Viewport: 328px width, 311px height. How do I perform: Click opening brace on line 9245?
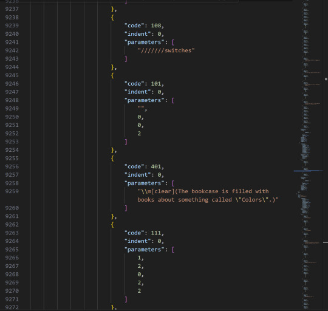112,75
